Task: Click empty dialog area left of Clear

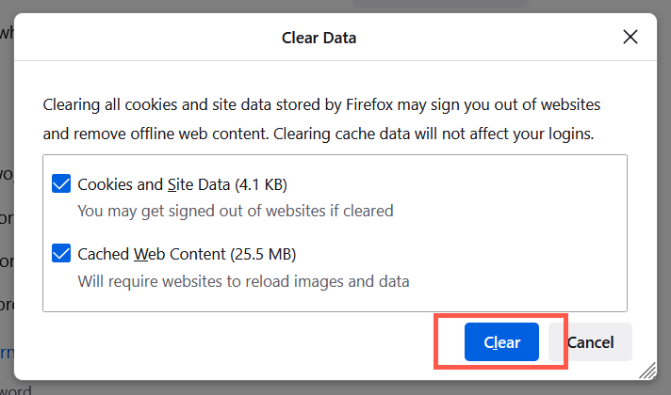Action: 236,343
